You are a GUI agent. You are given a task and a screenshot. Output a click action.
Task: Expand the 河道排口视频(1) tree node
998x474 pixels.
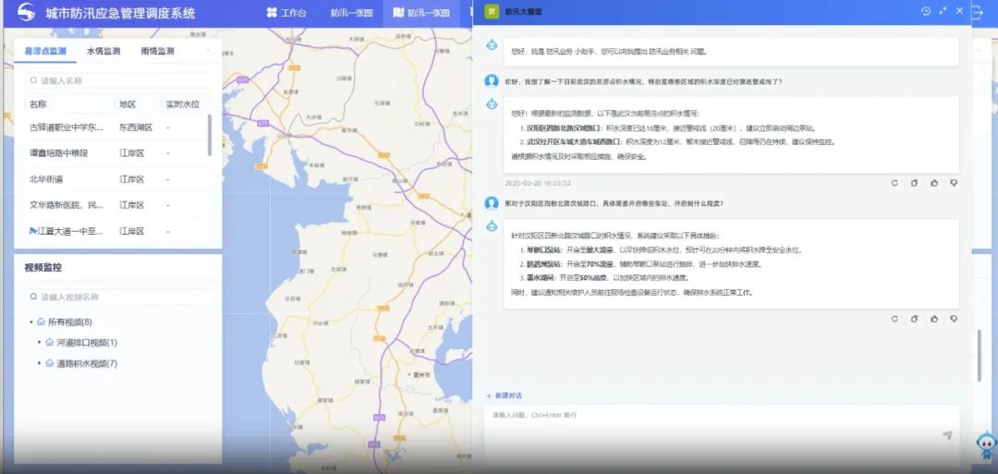40,343
